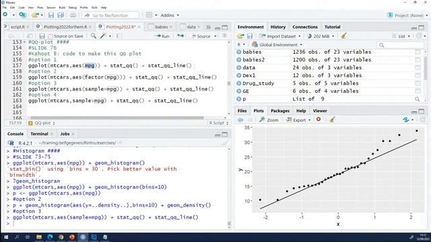Viewport: 431px width, 242px height.
Task: Click the memory usage 202 MiB indicator
Action: tap(321, 36)
